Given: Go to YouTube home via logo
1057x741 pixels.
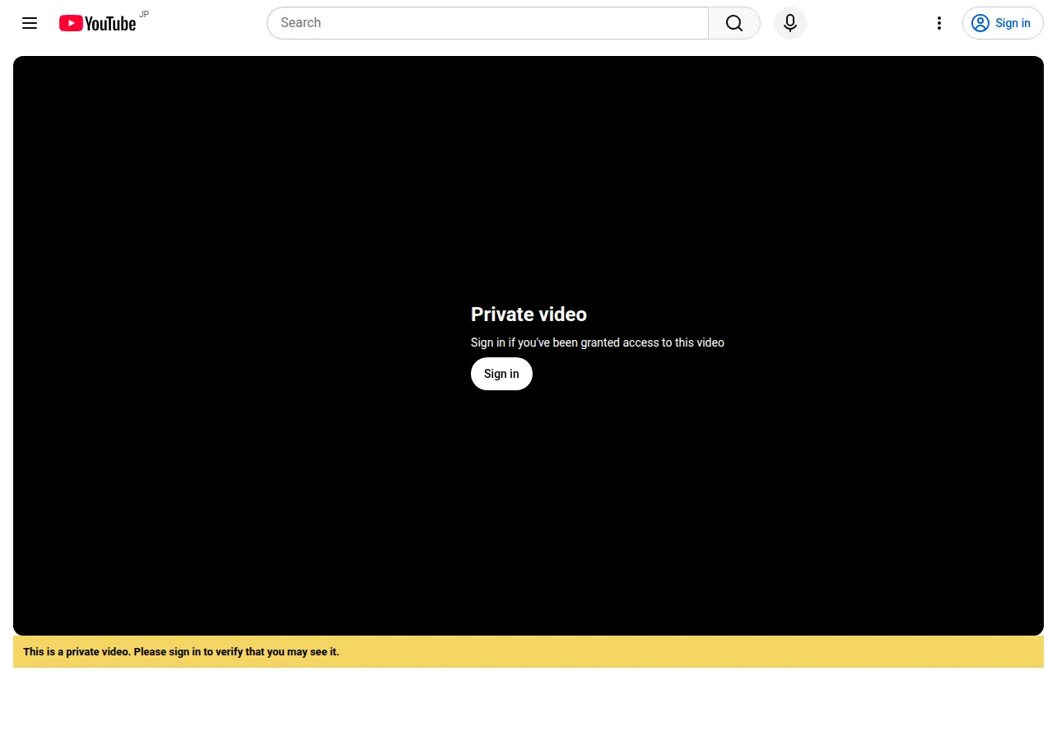Looking at the screenshot, I should coord(97,23).
